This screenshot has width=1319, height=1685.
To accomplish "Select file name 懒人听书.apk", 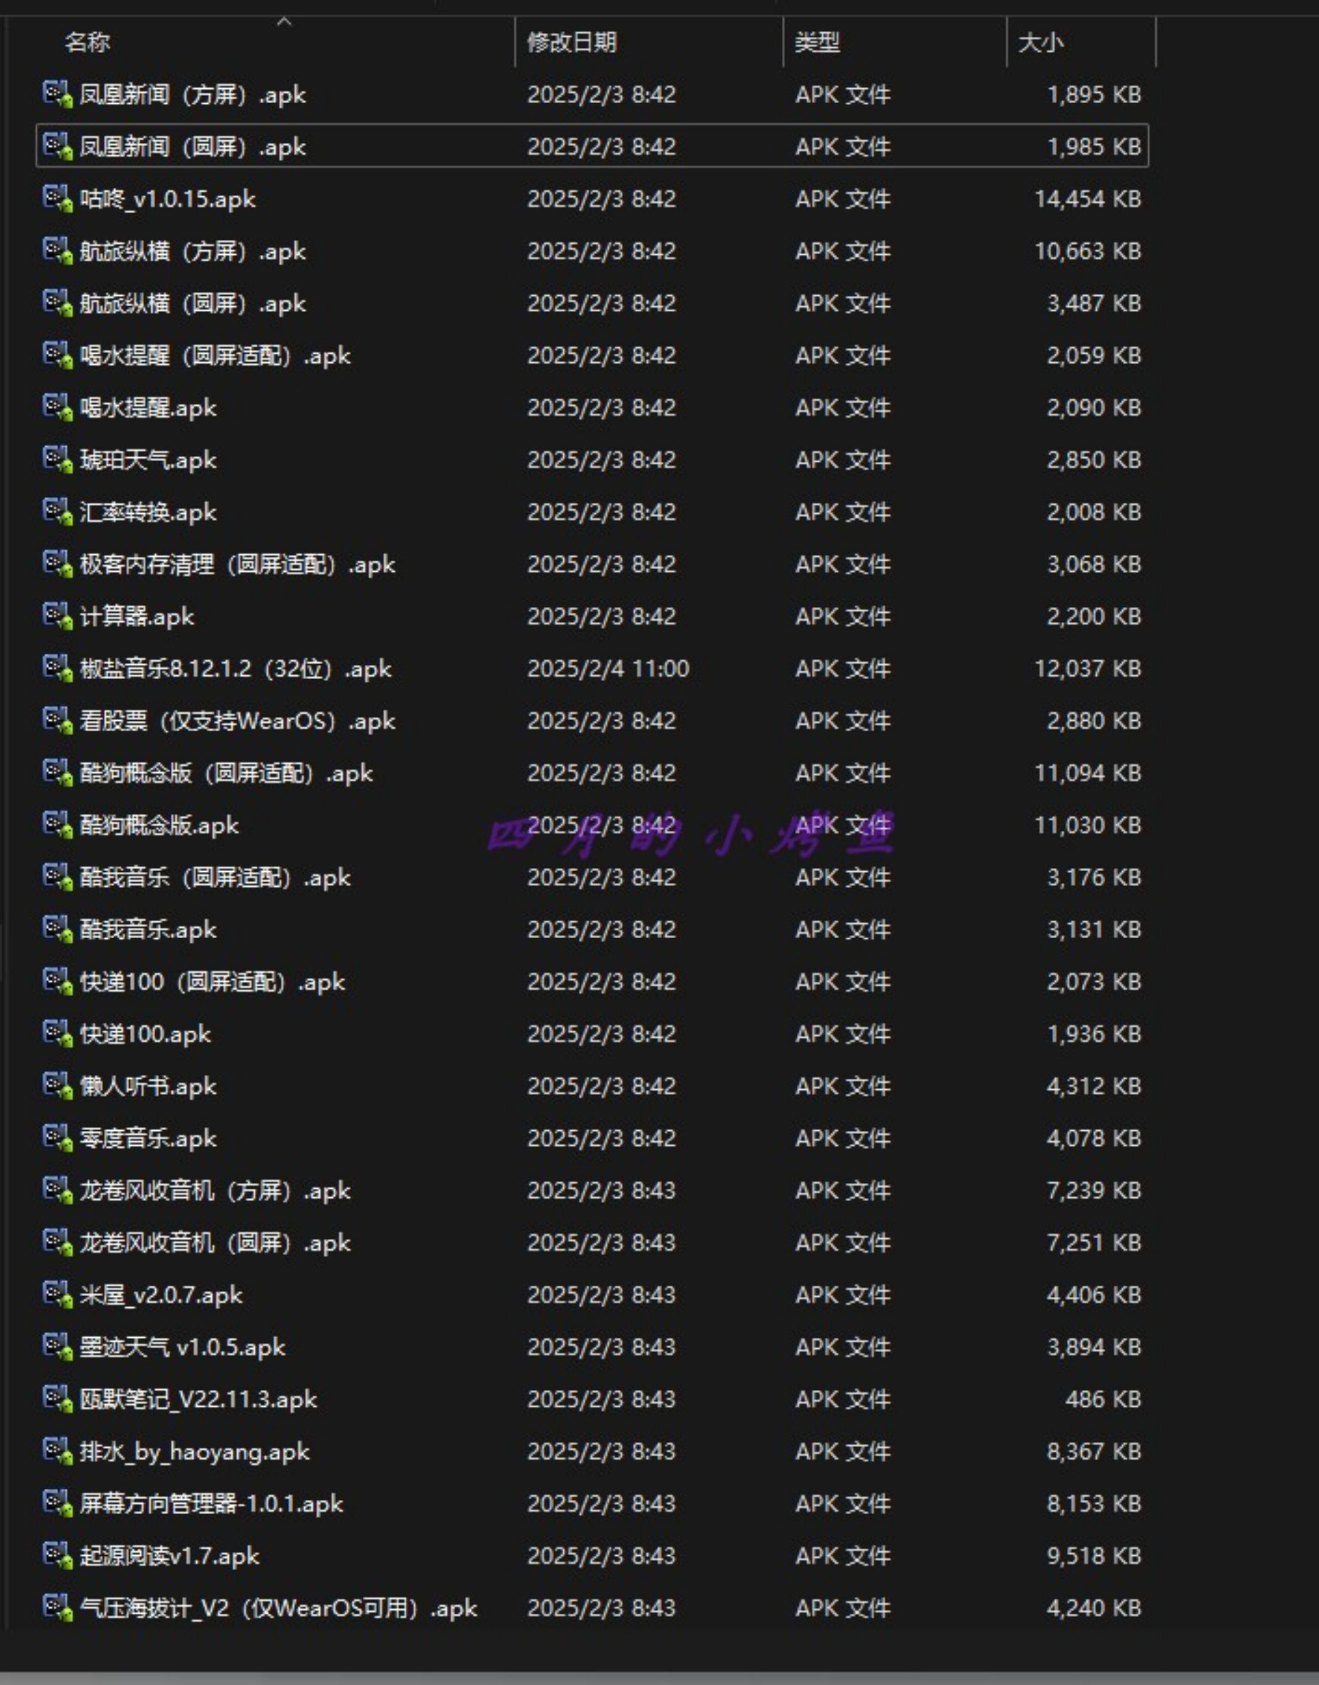I will (148, 1086).
